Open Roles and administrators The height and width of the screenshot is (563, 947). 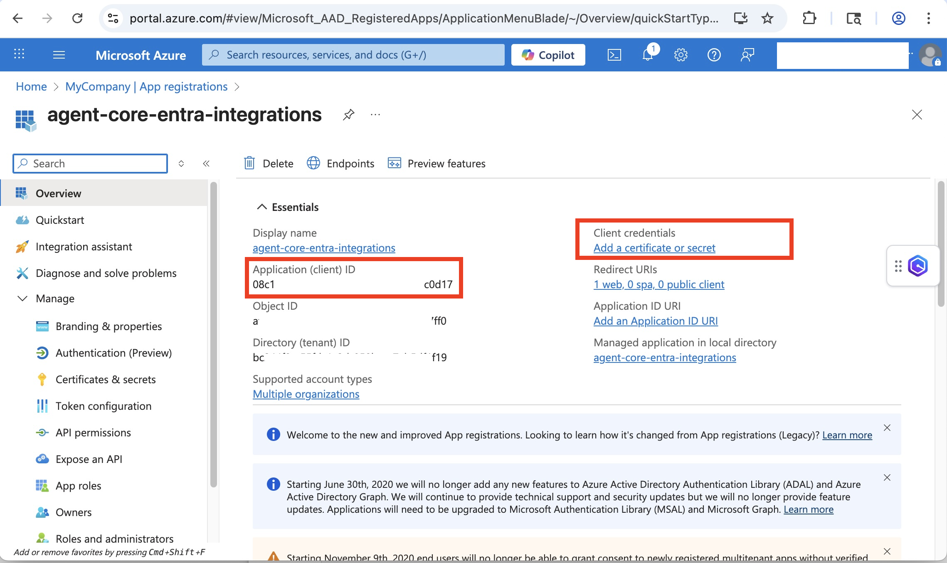(104, 538)
